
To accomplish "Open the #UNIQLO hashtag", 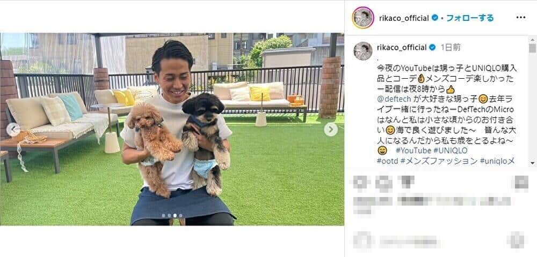I will pos(451,150).
